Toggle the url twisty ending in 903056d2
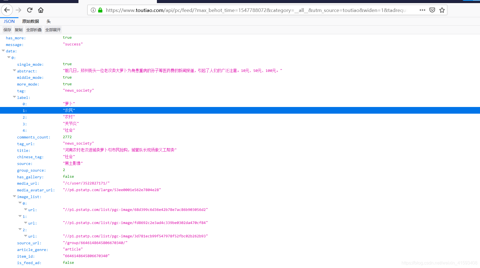Screen dimensions: 480x268 click(26, 209)
